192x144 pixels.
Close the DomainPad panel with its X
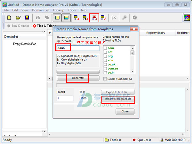coord(45,32)
